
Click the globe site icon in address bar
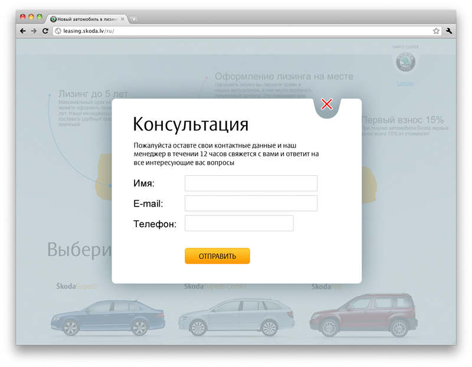[x=58, y=31]
